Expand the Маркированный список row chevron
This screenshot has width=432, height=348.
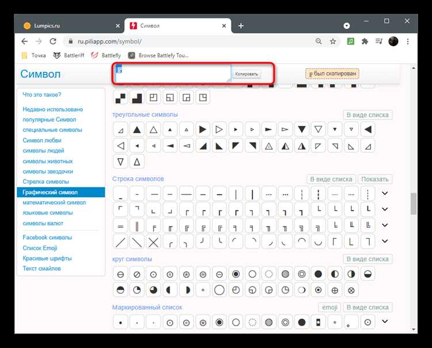point(385,322)
